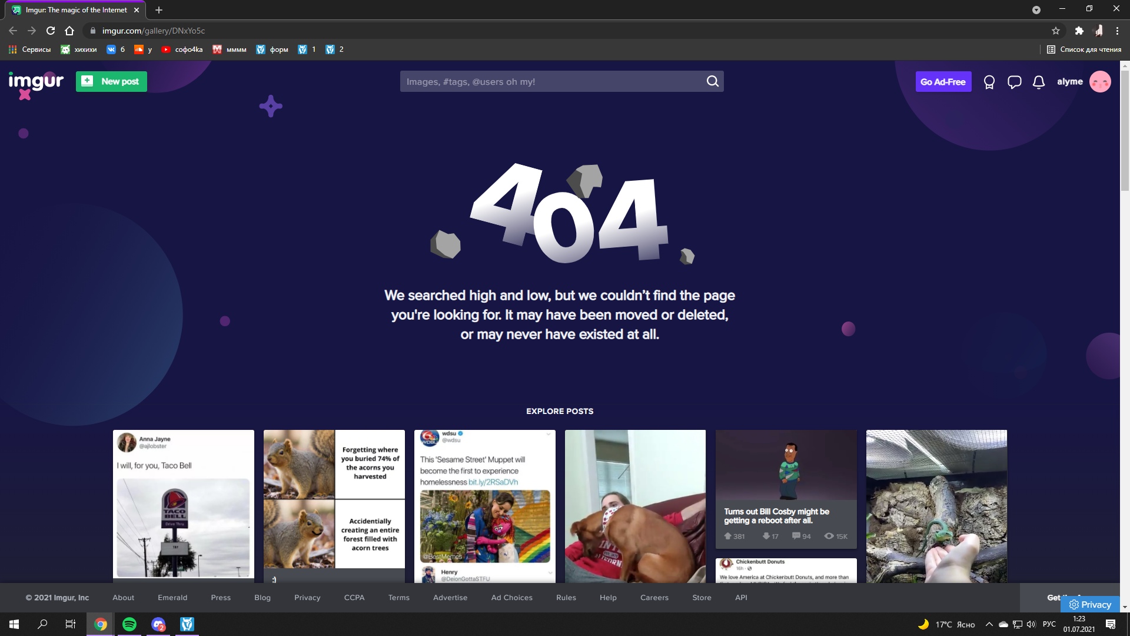
Task: Open the notifications bell
Action: 1039,82
